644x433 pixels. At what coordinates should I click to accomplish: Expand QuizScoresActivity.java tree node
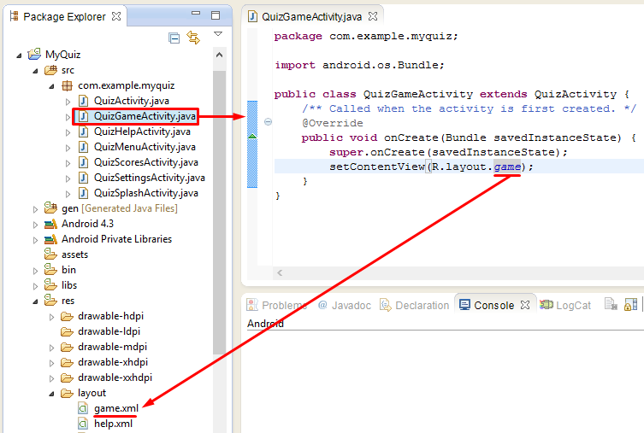click(x=68, y=163)
